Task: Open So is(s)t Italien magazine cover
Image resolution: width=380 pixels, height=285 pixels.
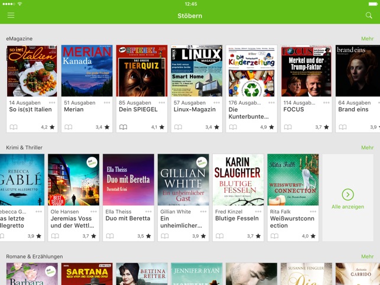Action: pos(32,70)
